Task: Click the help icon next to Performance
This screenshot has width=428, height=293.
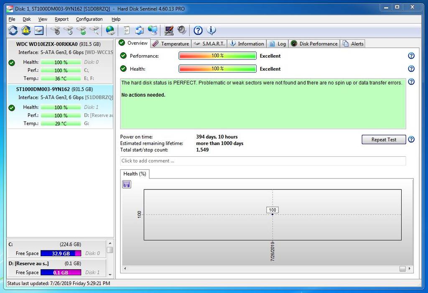Action: click(x=411, y=56)
